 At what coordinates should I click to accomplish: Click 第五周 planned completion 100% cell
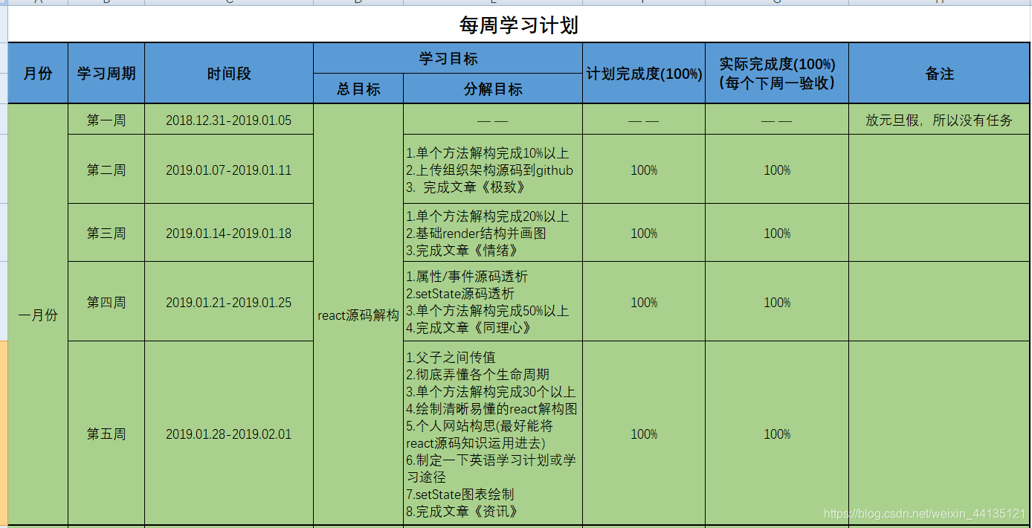click(644, 434)
